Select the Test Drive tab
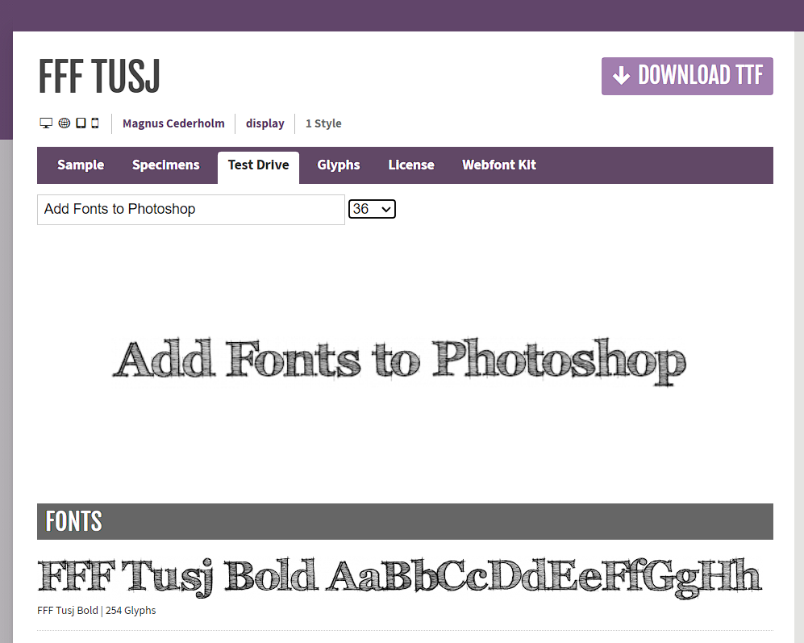Image resolution: width=804 pixels, height=643 pixels. pos(258,167)
